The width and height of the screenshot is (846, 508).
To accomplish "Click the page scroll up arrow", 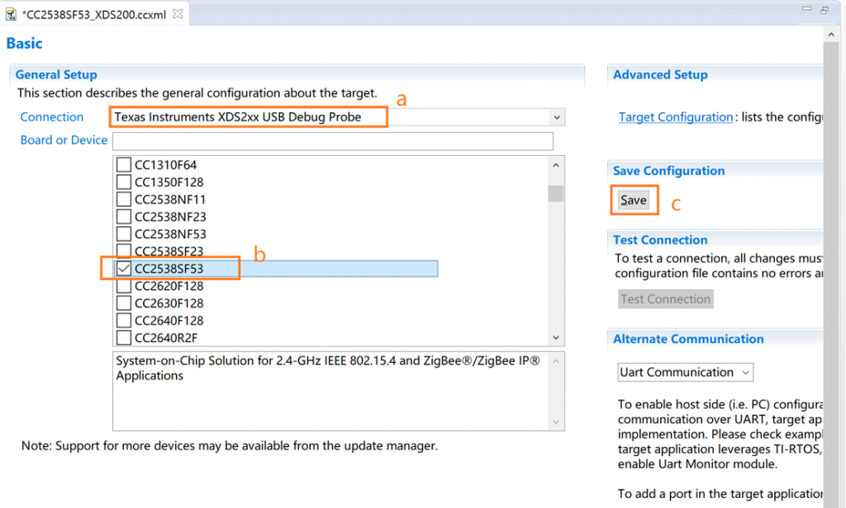I will click(x=831, y=35).
